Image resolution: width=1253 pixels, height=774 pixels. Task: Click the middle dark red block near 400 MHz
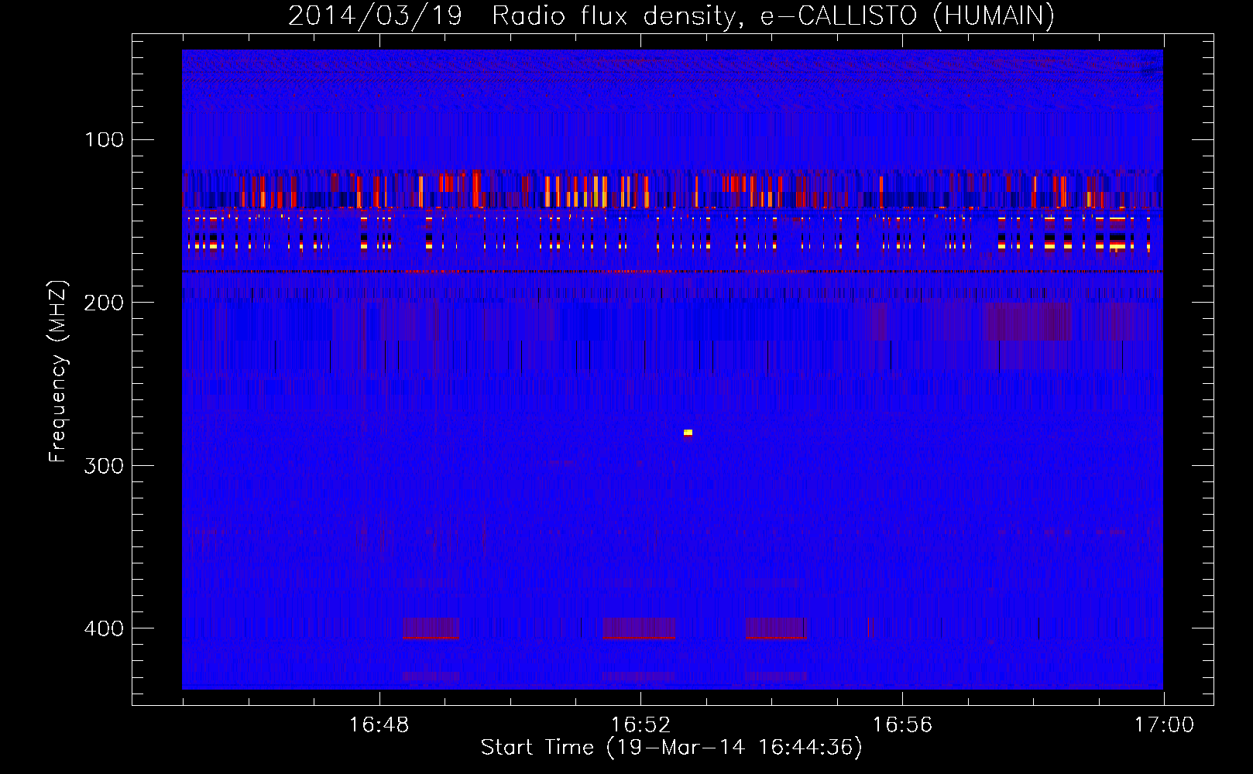tap(639, 628)
